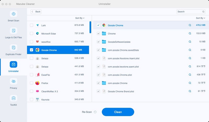Reveal Google Chrome Brand.plist with magnifier icon

coord(190,91)
